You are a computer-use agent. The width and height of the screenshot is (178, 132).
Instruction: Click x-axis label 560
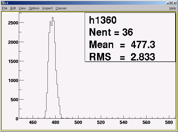146,122
